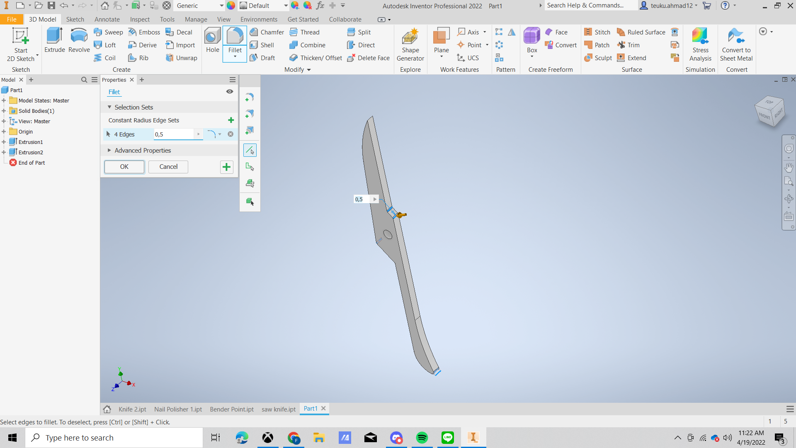Click the fillet radius input field
The width and height of the screenshot is (796, 448).
pyautogui.click(x=173, y=134)
